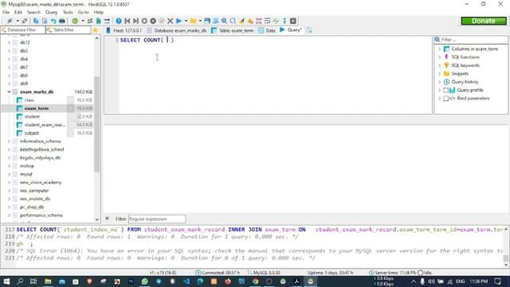Expand the mysql database node
Screen dimensions: 510x287
pyautogui.click(x=9, y=174)
